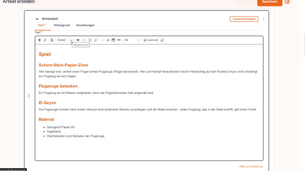The image size is (305, 171).
Task: Click the increase indent icon
Action: point(108,40)
